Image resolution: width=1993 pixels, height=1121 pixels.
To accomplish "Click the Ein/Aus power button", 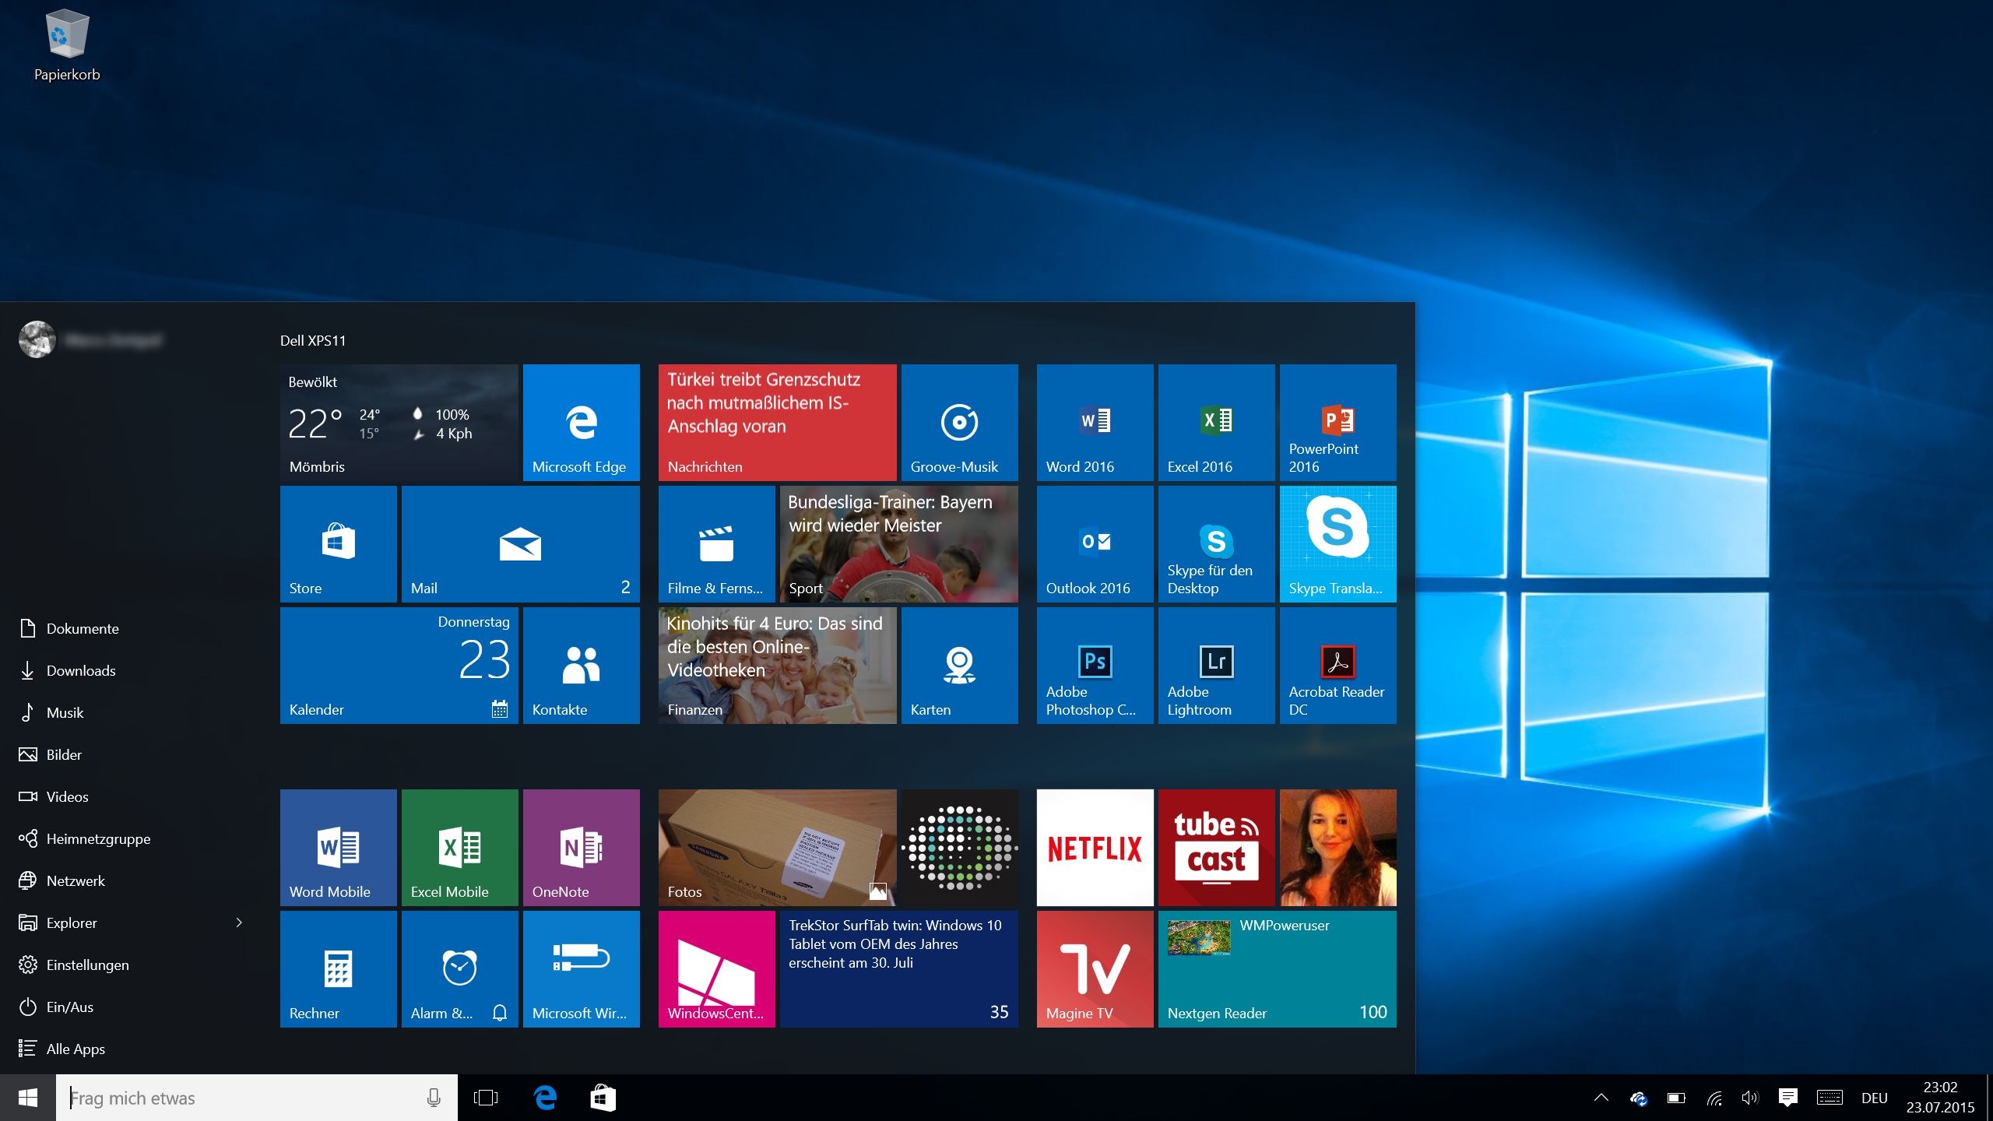I will 69,1007.
